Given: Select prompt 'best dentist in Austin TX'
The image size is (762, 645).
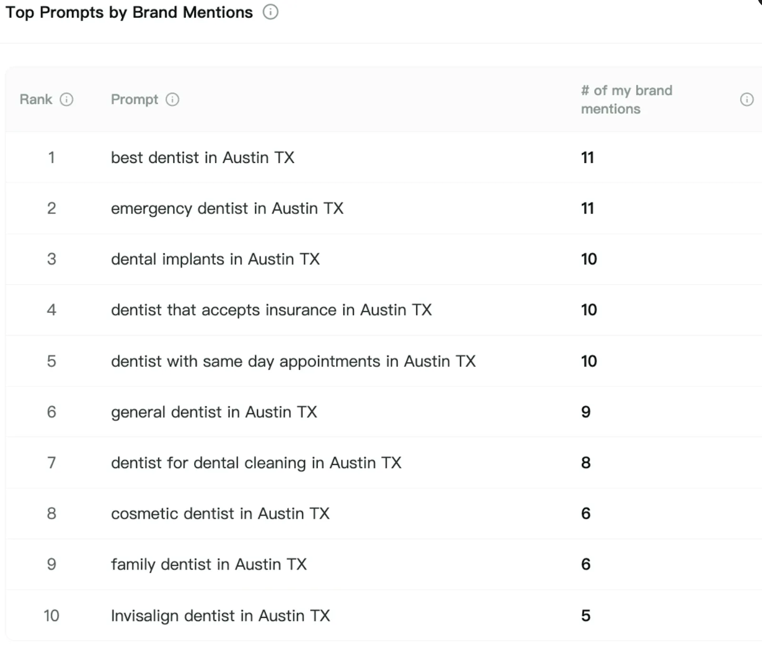Looking at the screenshot, I should (x=202, y=158).
